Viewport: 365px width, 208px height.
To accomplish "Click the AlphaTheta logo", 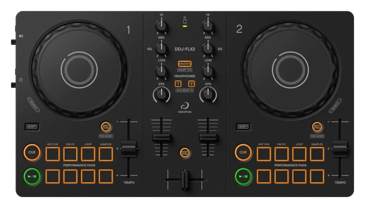I will coord(185,108).
